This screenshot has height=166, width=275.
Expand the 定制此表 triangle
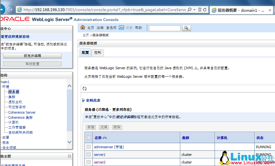click(x=84, y=100)
